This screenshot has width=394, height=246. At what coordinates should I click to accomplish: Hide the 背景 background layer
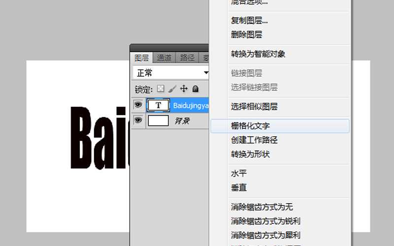(x=138, y=120)
